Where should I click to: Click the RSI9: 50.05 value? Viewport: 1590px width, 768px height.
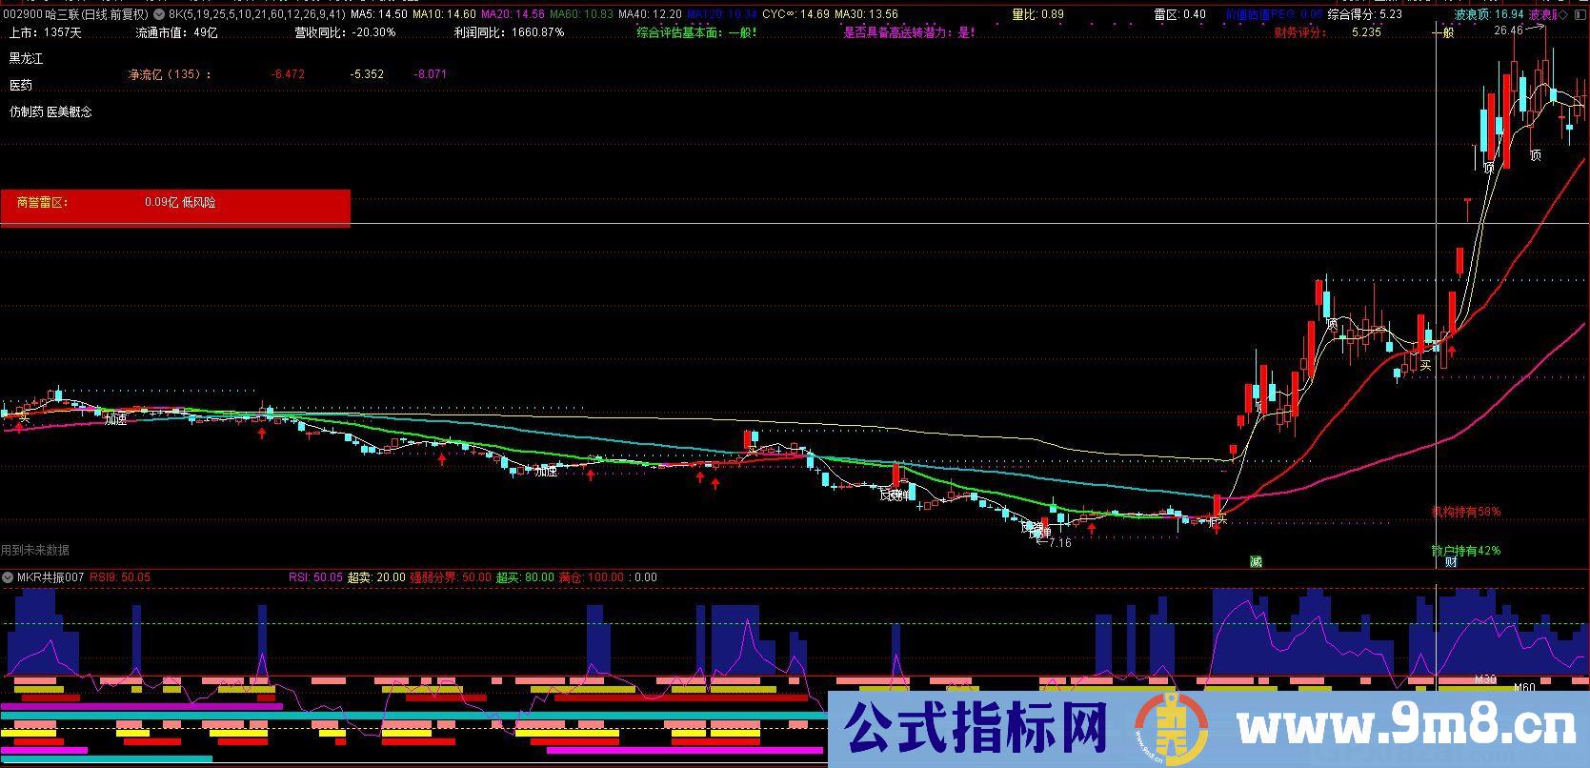click(x=120, y=577)
